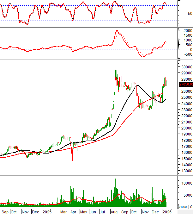Click the 50 level on the oscillator axis
The width and height of the screenshot is (193, 214).
(190, 14)
